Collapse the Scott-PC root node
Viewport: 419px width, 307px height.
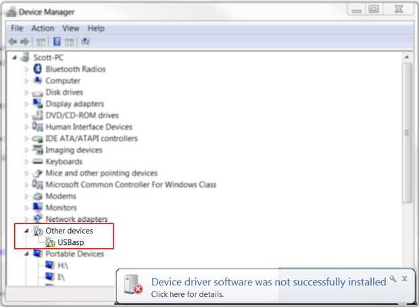coord(15,57)
